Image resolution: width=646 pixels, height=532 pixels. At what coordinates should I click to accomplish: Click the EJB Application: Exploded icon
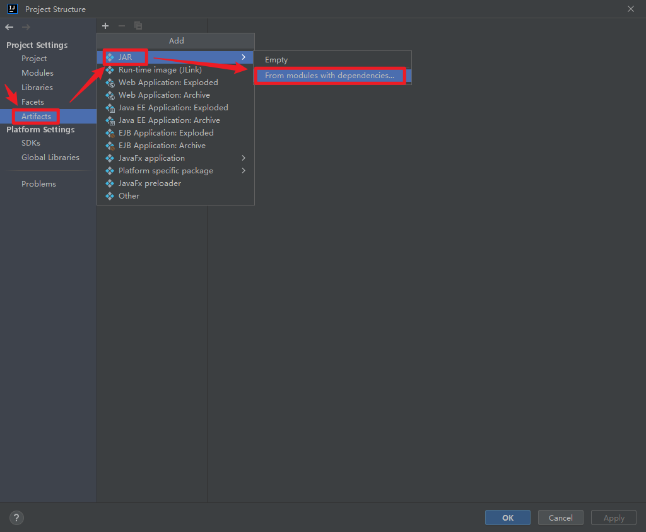110,133
